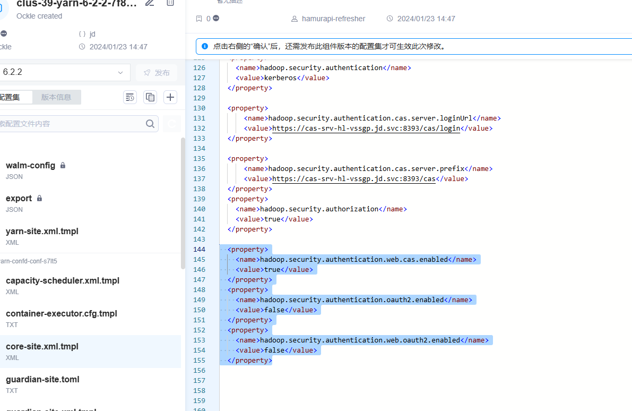Click the cas/login URL link on line 132

366,129
